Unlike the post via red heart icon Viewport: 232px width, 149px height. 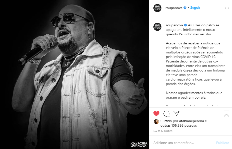pos(156,114)
